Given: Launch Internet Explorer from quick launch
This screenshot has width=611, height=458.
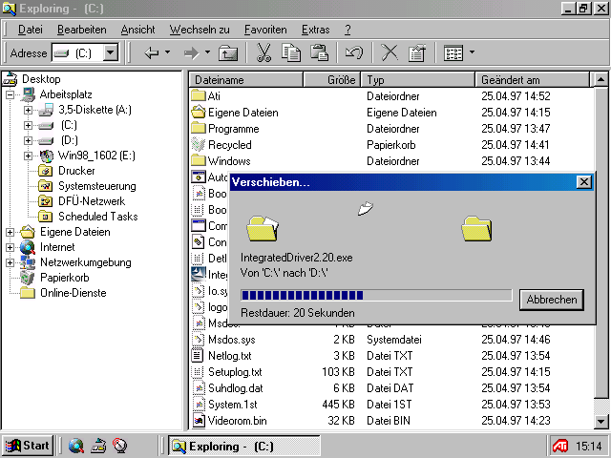Looking at the screenshot, I should pyautogui.click(x=76, y=446).
